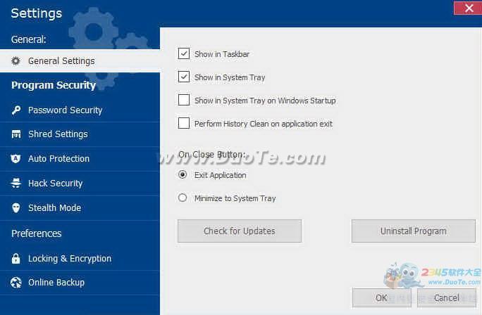Open Locking & Encryption preferences
The height and width of the screenshot is (315, 482).
tap(80, 259)
